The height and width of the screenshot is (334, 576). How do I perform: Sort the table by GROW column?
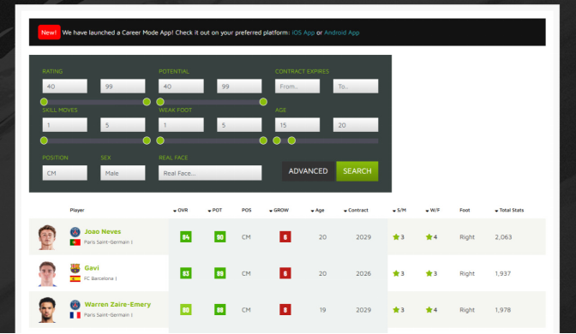[x=279, y=211]
